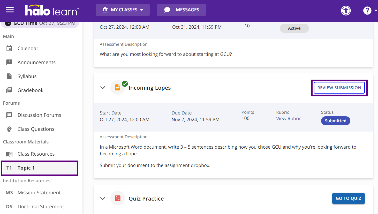Collapse the Incoming Lopes assignment

click(103, 88)
